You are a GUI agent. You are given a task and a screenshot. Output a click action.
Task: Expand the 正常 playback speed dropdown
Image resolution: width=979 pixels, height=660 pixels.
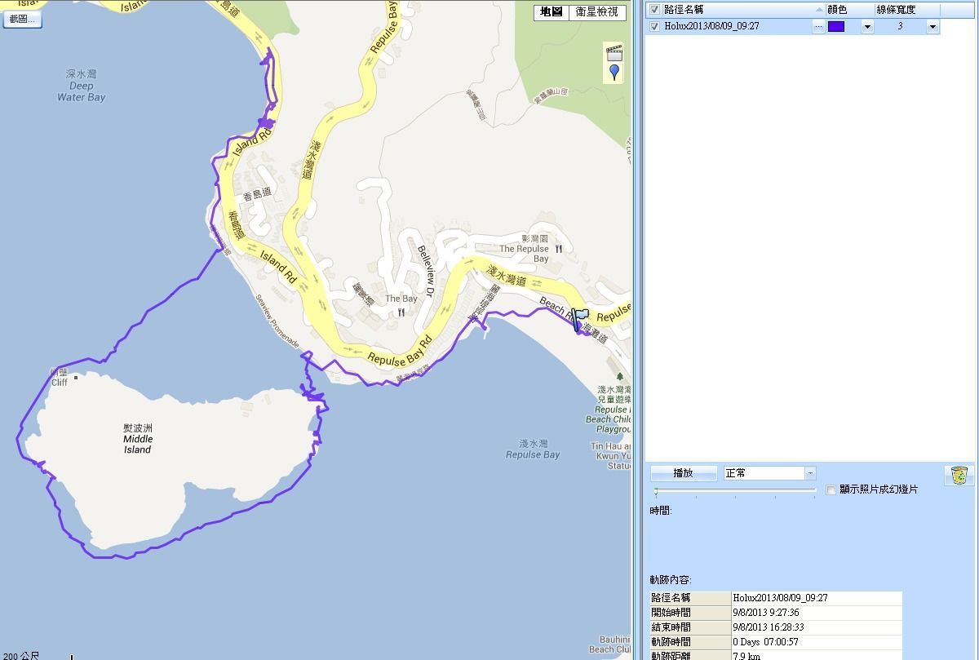coord(809,473)
